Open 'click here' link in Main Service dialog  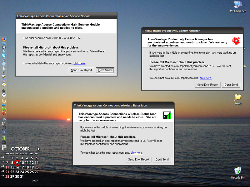[79, 63]
